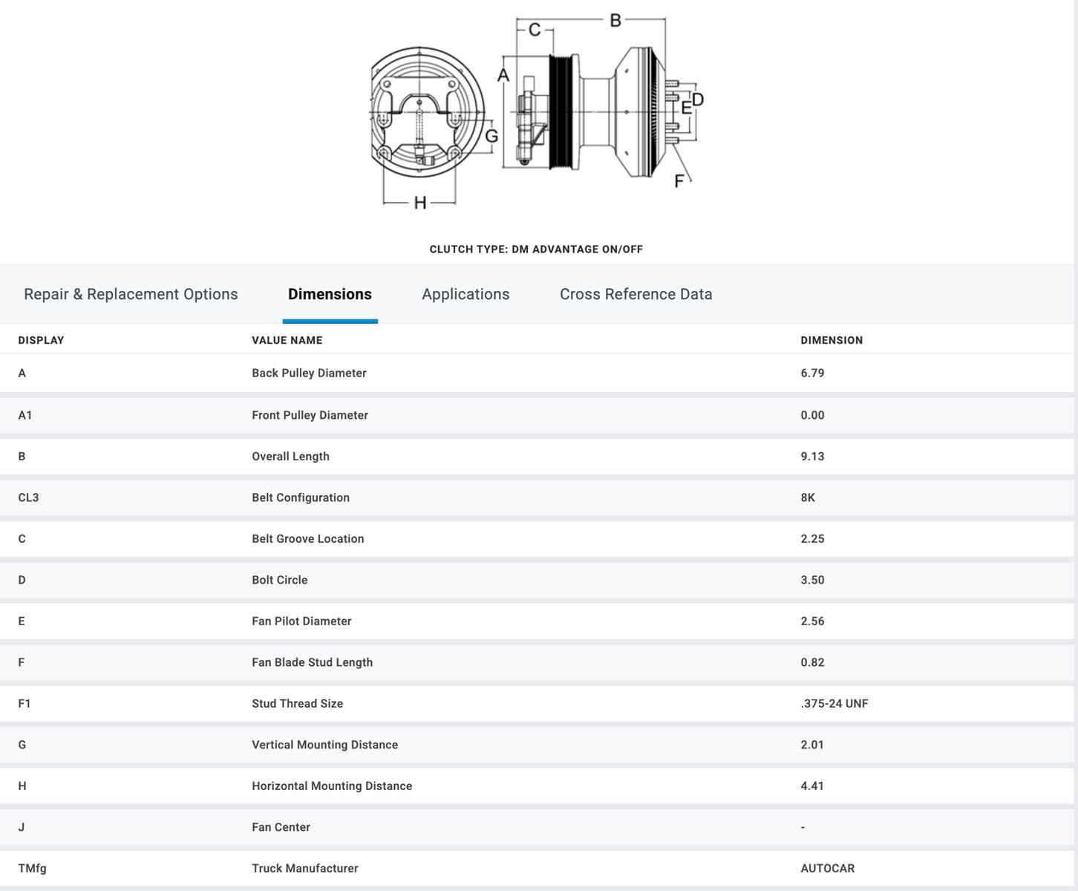The height and width of the screenshot is (891, 1078).
Task: Click the Horizontal Mounting Distance value 4.41
Action: pos(812,786)
